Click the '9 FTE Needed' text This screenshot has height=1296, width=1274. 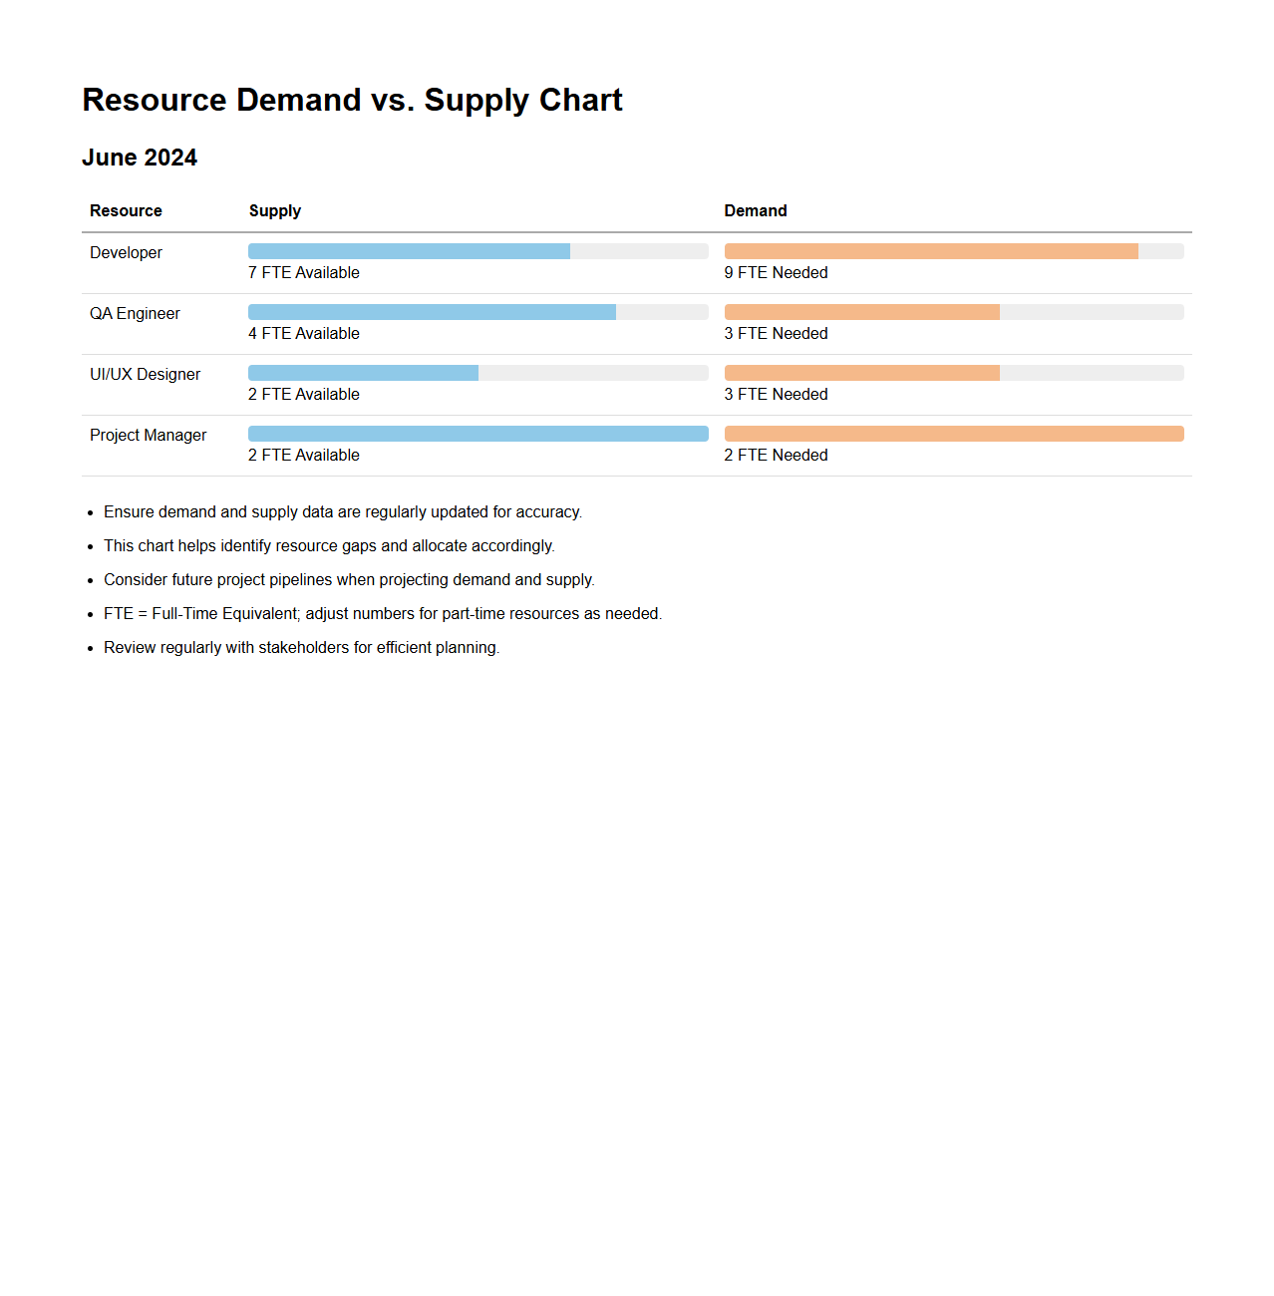click(x=776, y=273)
